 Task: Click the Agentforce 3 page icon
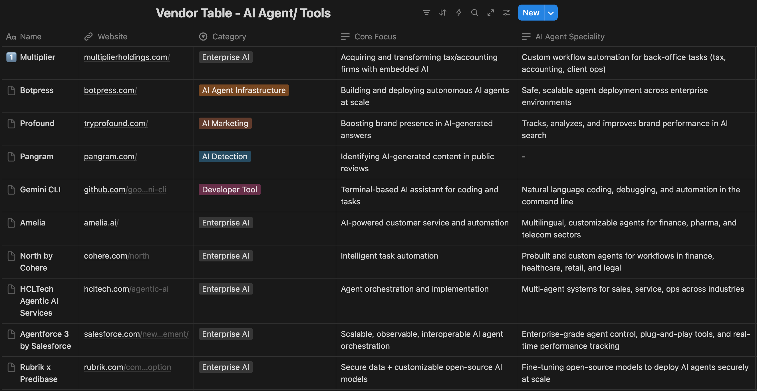pos(11,334)
